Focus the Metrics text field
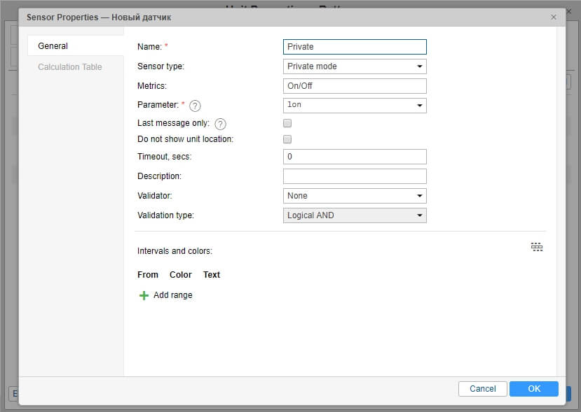 [355, 86]
